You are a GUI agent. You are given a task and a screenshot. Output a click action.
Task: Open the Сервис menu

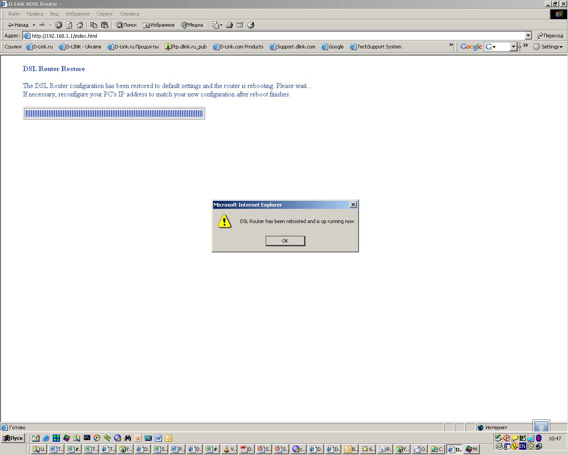[x=105, y=14]
